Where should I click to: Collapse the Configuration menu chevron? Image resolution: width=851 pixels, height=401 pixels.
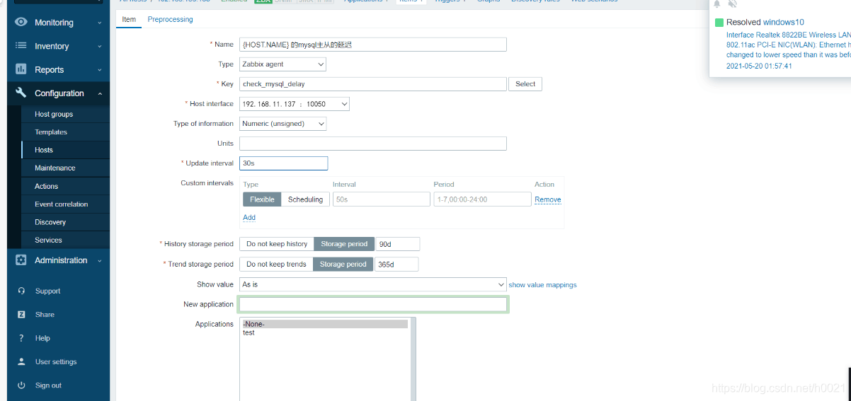[x=100, y=93]
